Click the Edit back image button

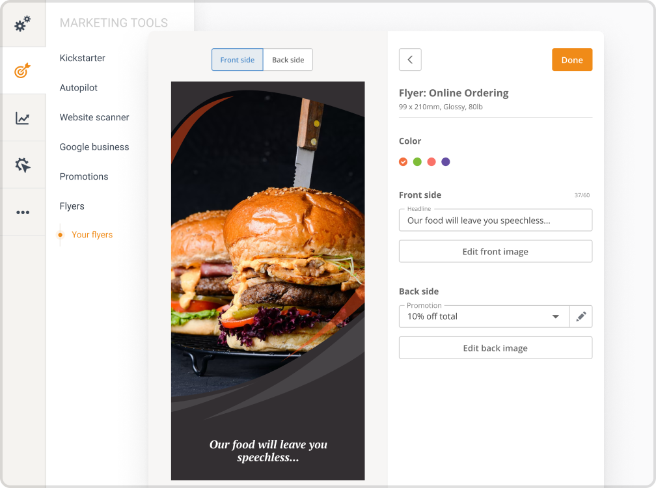coord(495,348)
